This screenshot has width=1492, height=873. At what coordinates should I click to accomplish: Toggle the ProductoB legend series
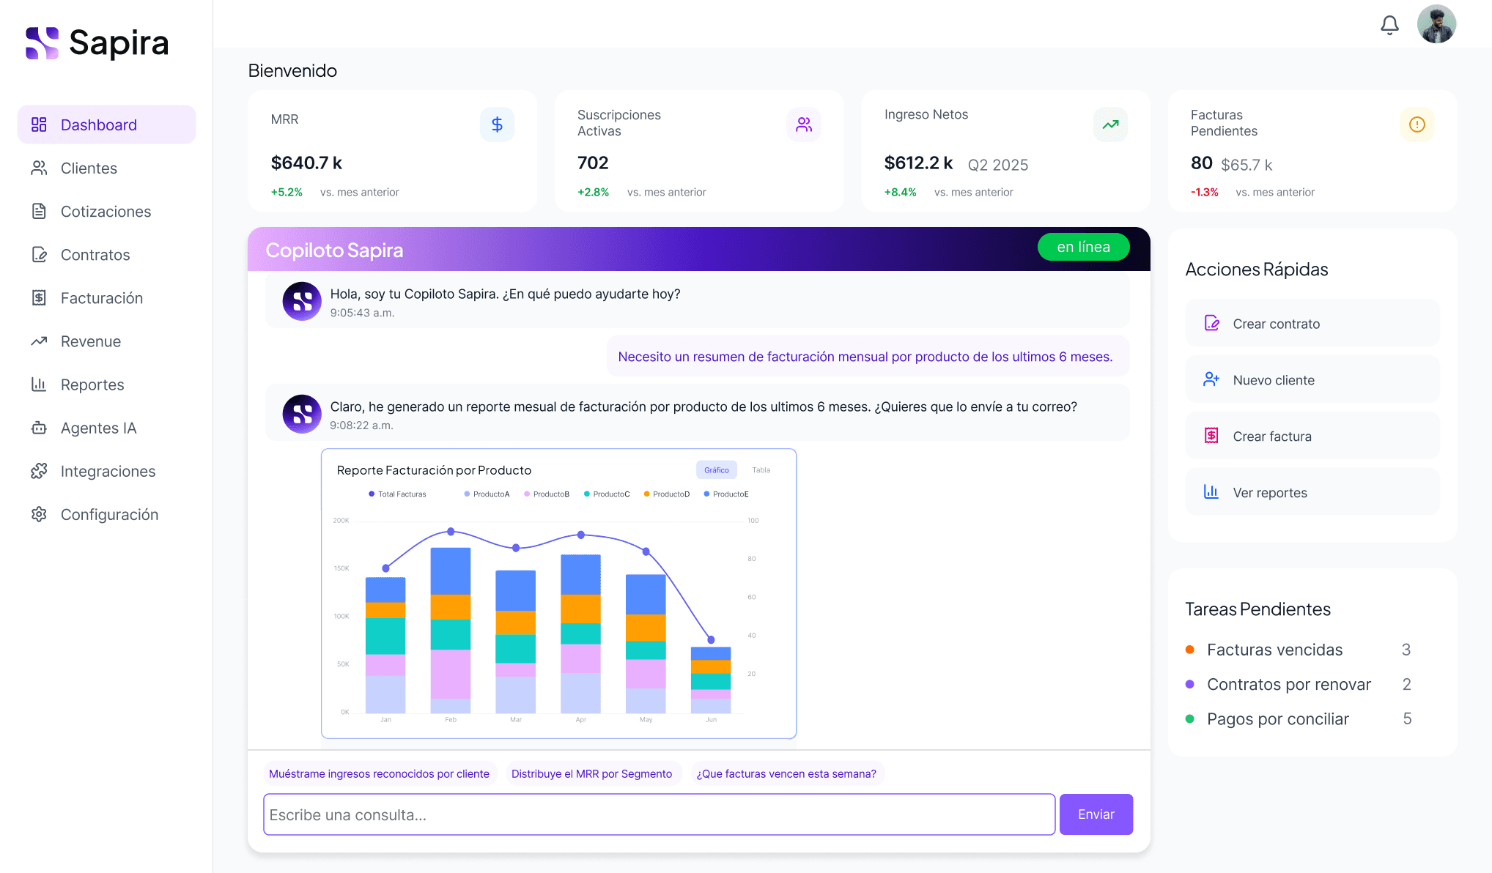547,494
